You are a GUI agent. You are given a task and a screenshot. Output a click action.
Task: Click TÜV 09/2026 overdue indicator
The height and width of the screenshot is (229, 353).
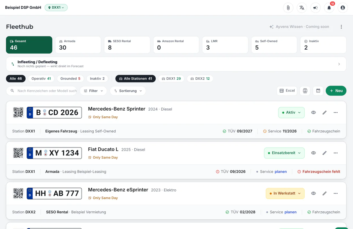(231, 172)
